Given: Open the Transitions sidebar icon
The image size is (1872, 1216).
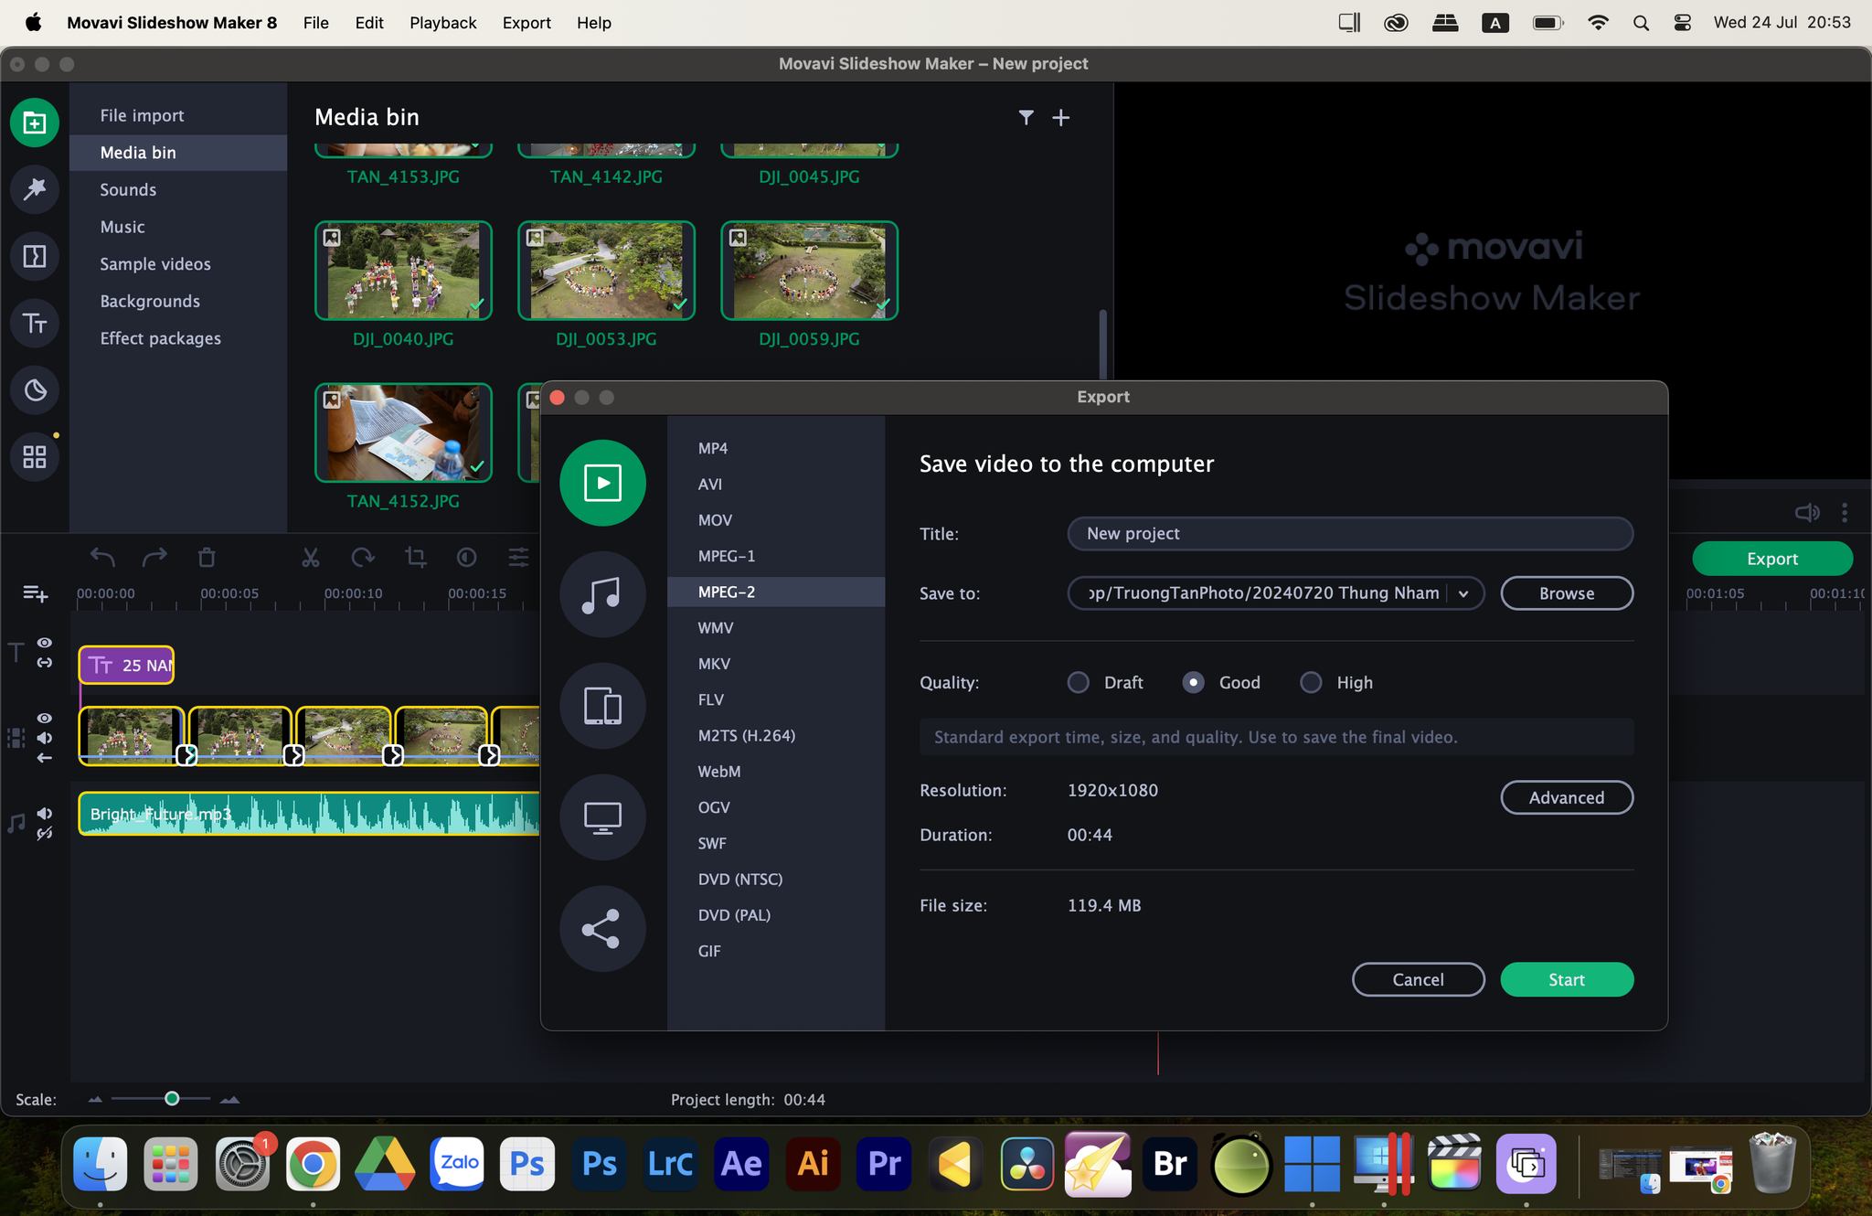Looking at the screenshot, I should (x=35, y=256).
